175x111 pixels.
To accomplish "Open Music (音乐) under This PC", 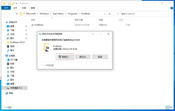I will pyautogui.click(x=12, y=80).
